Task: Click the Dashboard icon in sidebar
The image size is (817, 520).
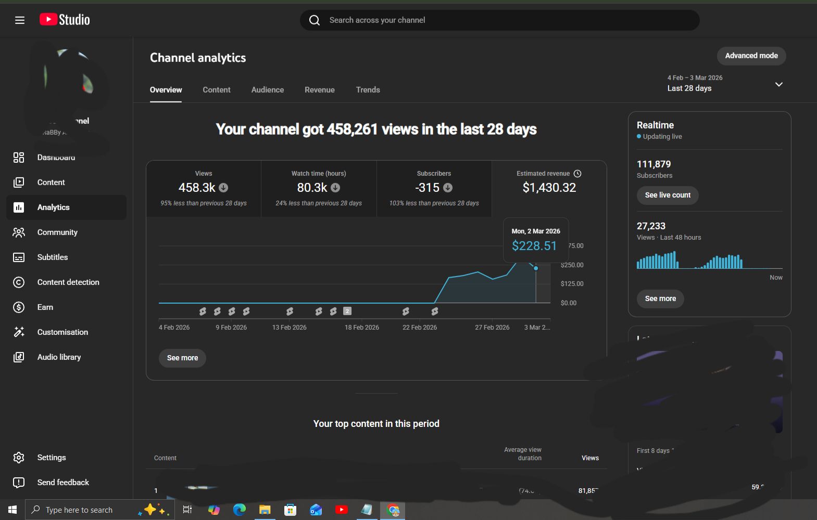Action: (x=19, y=158)
